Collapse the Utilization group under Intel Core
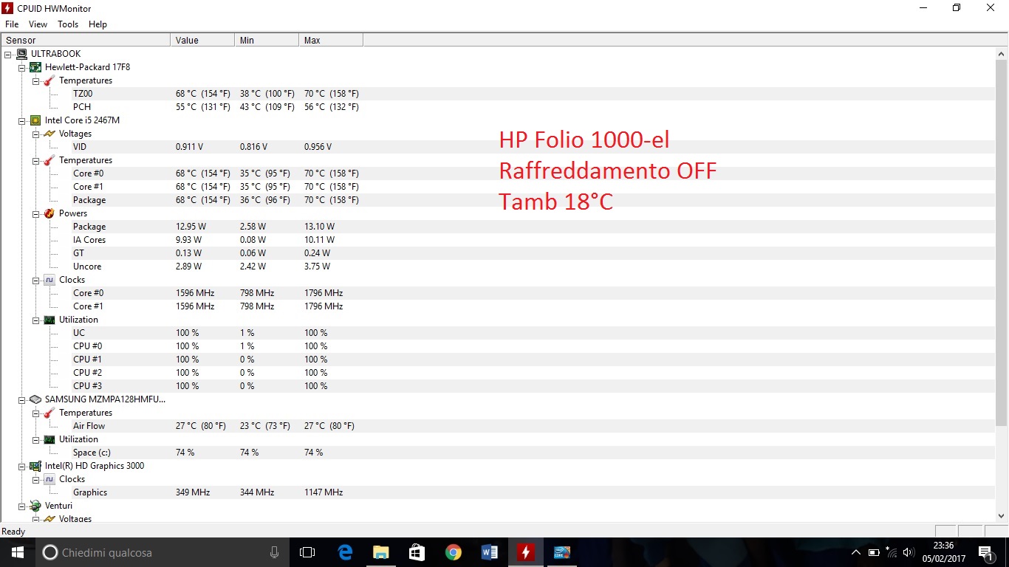 (x=36, y=320)
